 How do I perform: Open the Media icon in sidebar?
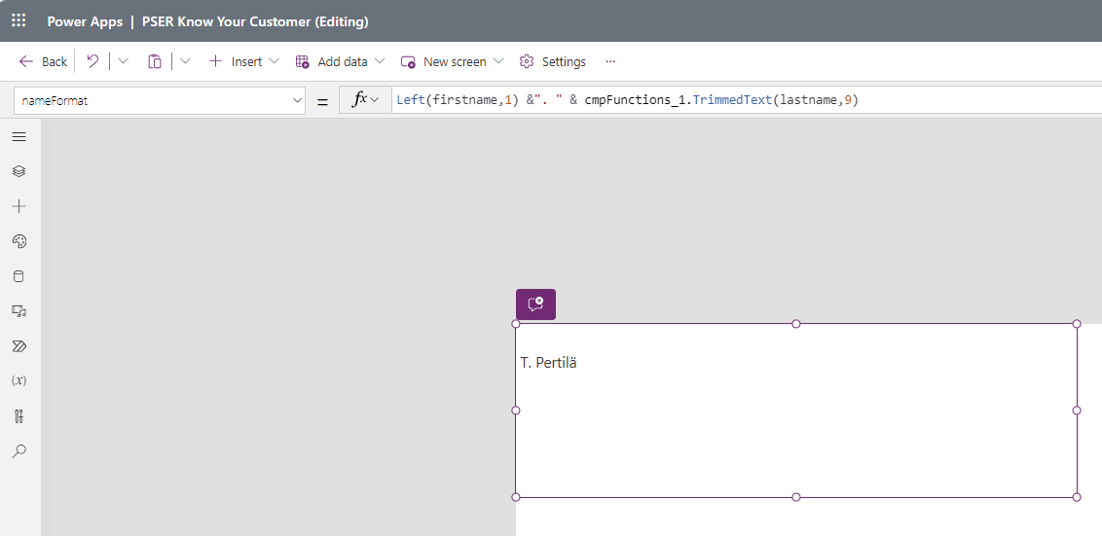(x=18, y=311)
